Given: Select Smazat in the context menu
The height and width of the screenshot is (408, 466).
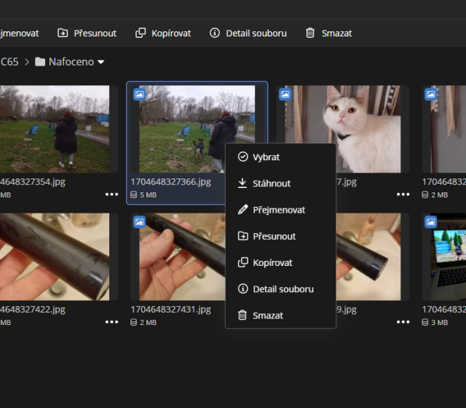Looking at the screenshot, I should tap(267, 315).
